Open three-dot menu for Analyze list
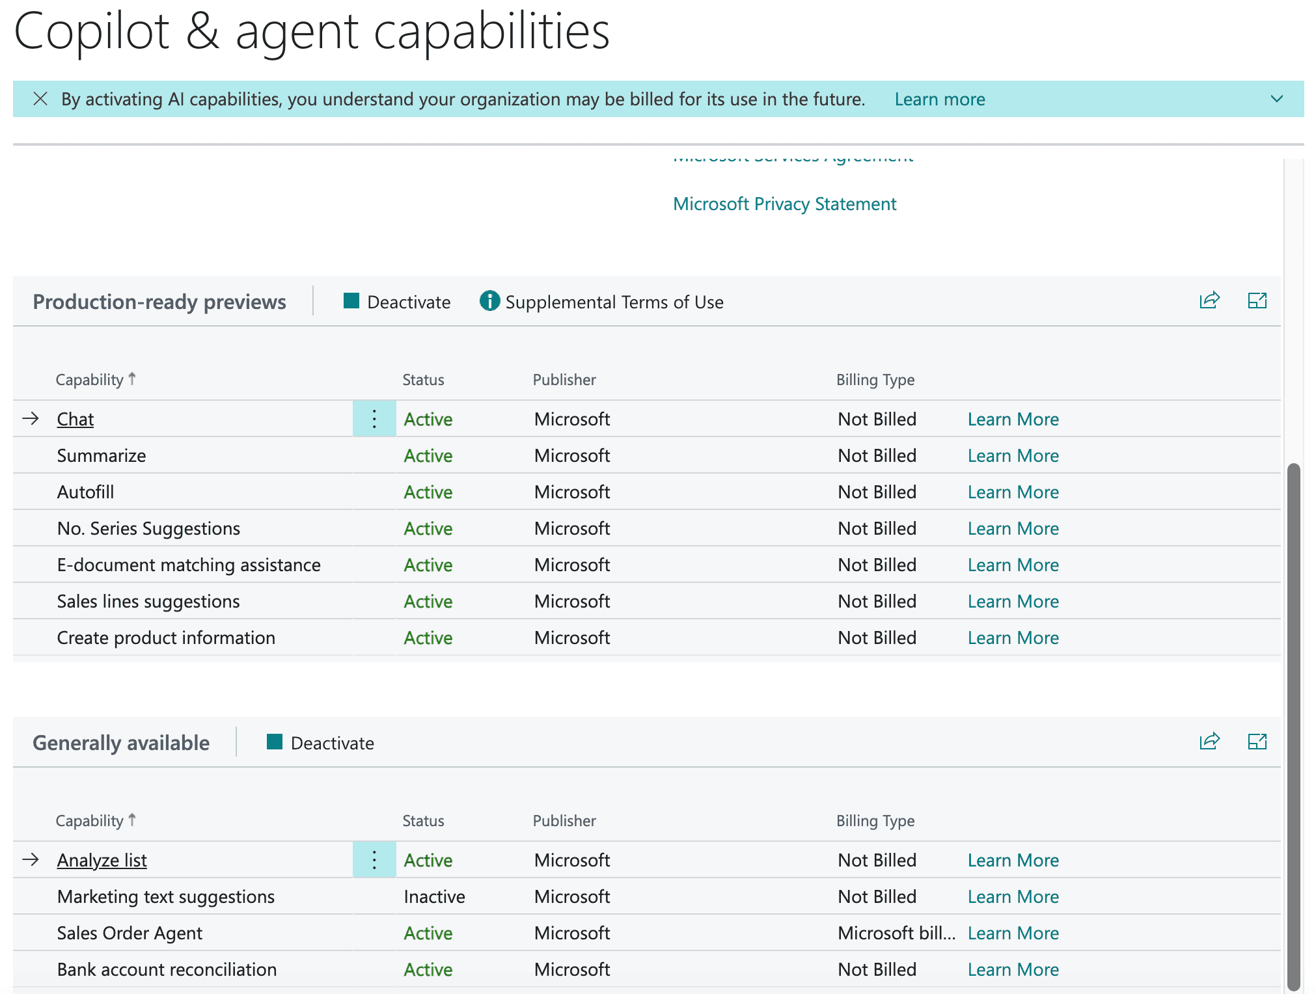Screen dimensions: 1316x994 374,860
